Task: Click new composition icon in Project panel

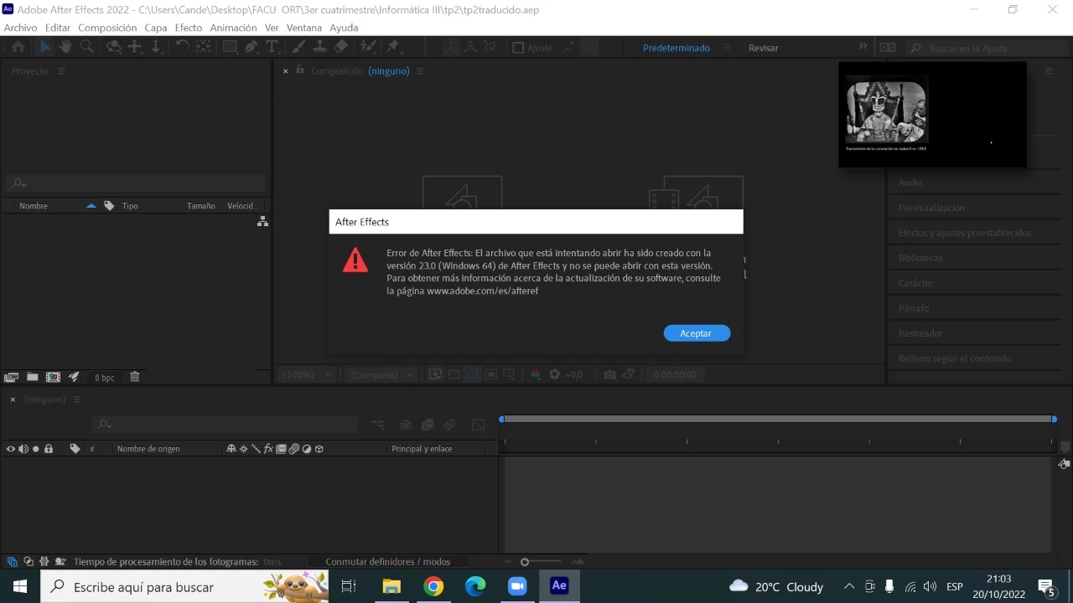Action: click(x=53, y=377)
